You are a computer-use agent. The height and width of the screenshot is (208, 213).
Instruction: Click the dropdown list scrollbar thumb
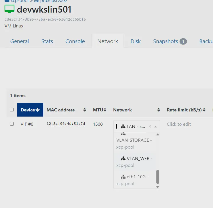pos(158,177)
